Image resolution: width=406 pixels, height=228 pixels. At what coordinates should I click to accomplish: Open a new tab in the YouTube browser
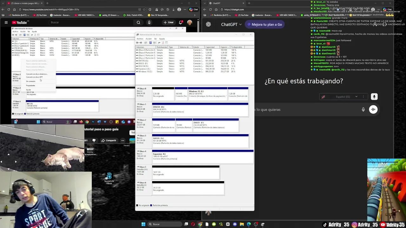[x=47, y=3]
